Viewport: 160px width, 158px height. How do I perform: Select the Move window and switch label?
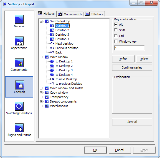click(x=67, y=88)
